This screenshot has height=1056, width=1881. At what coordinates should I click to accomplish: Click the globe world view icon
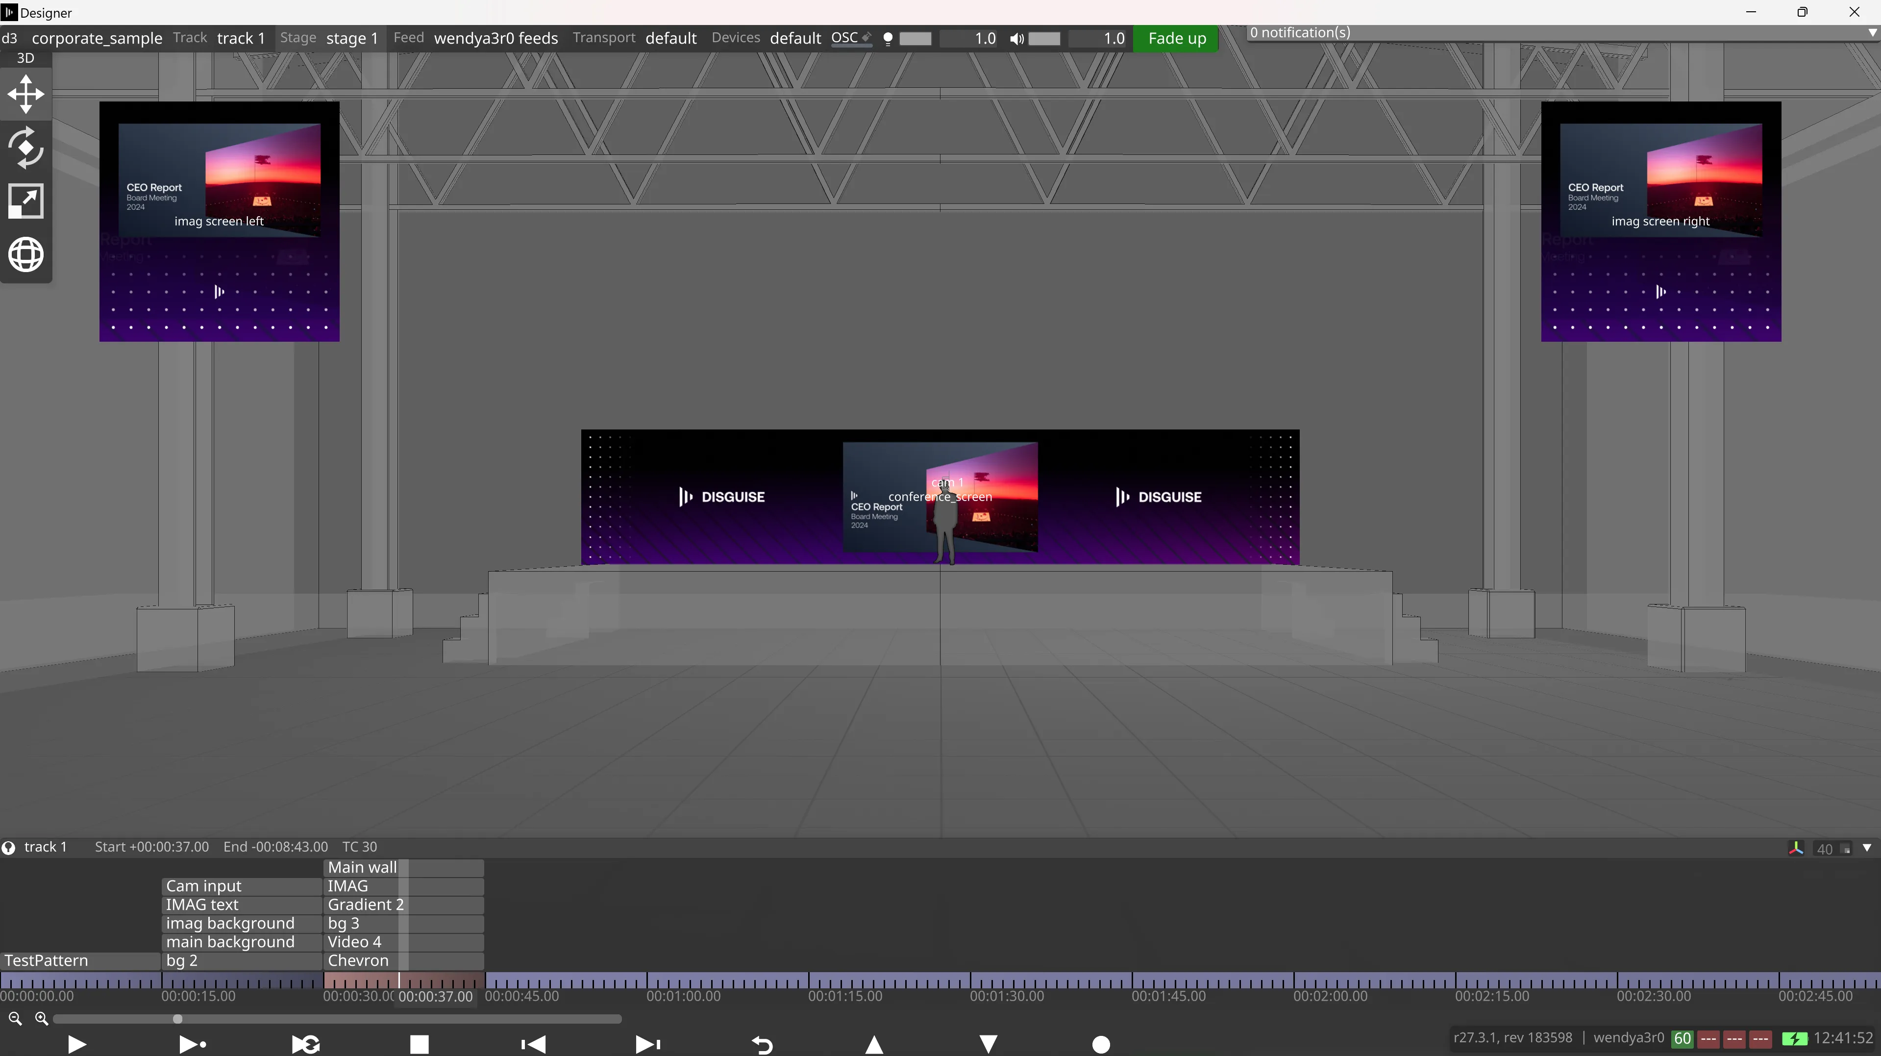(25, 255)
